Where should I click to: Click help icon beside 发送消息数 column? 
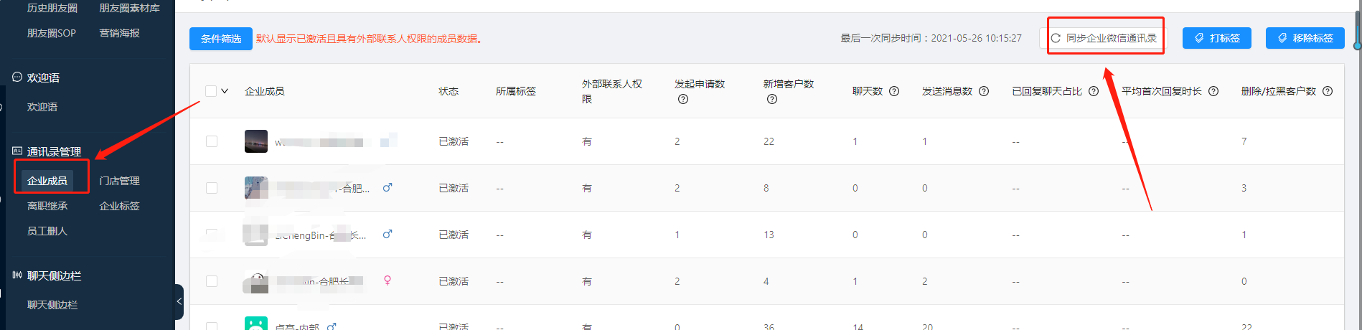pos(984,91)
